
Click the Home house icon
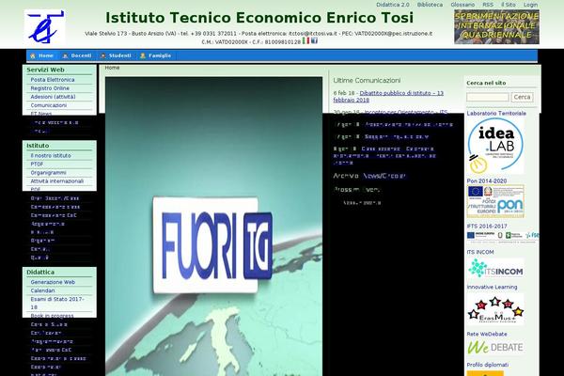click(x=33, y=55)
